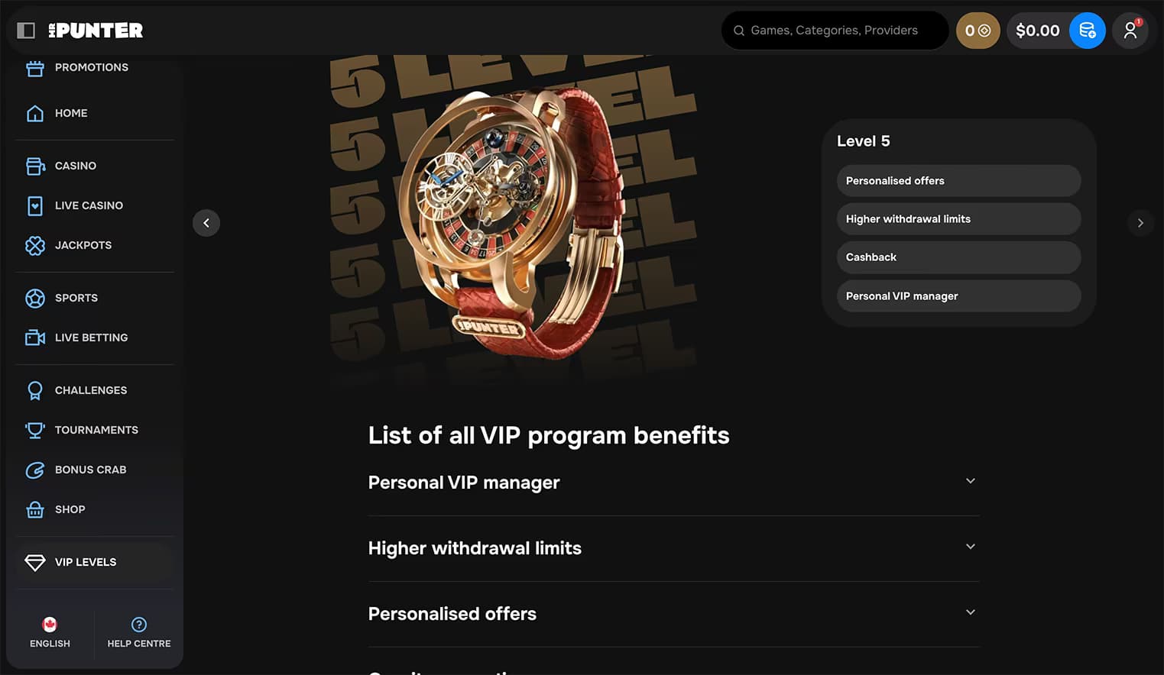The height and width of the screenshot is (675, 1164).
Task: Click the gold coins balance badge
Action: (978, 31)
